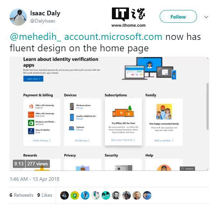Viewport: 222px width, 205px height.
Task: Open the All devices link
Action: (82, 141)
